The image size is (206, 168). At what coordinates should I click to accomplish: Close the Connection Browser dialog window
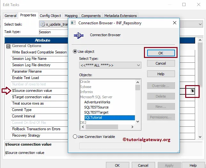tap(174, 23)
